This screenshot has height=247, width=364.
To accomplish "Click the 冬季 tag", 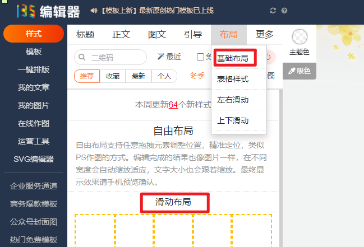I will point(197,76).
